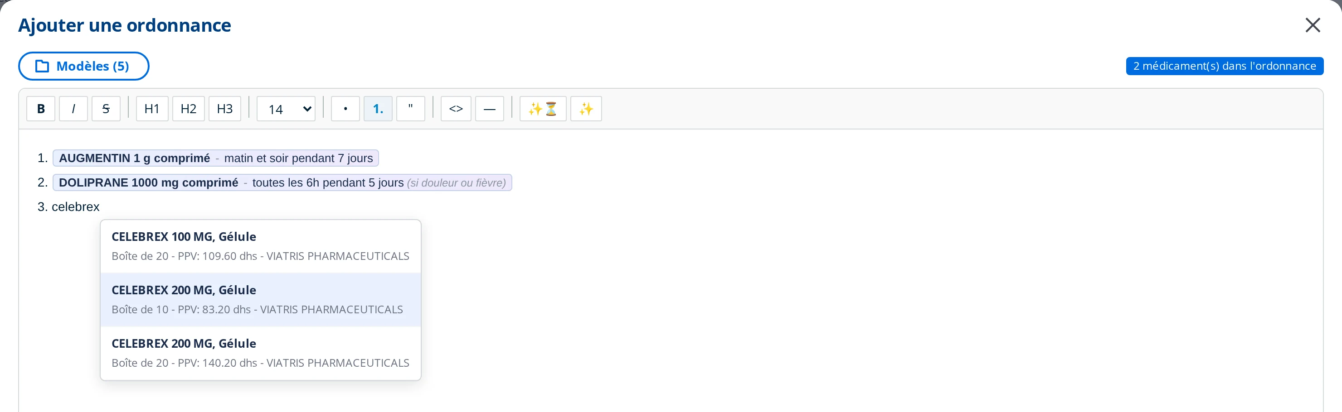Click the AUGMENTIN 1 g comprimé entry
Screen dimensions: 1342x412
tap(216, 158)
